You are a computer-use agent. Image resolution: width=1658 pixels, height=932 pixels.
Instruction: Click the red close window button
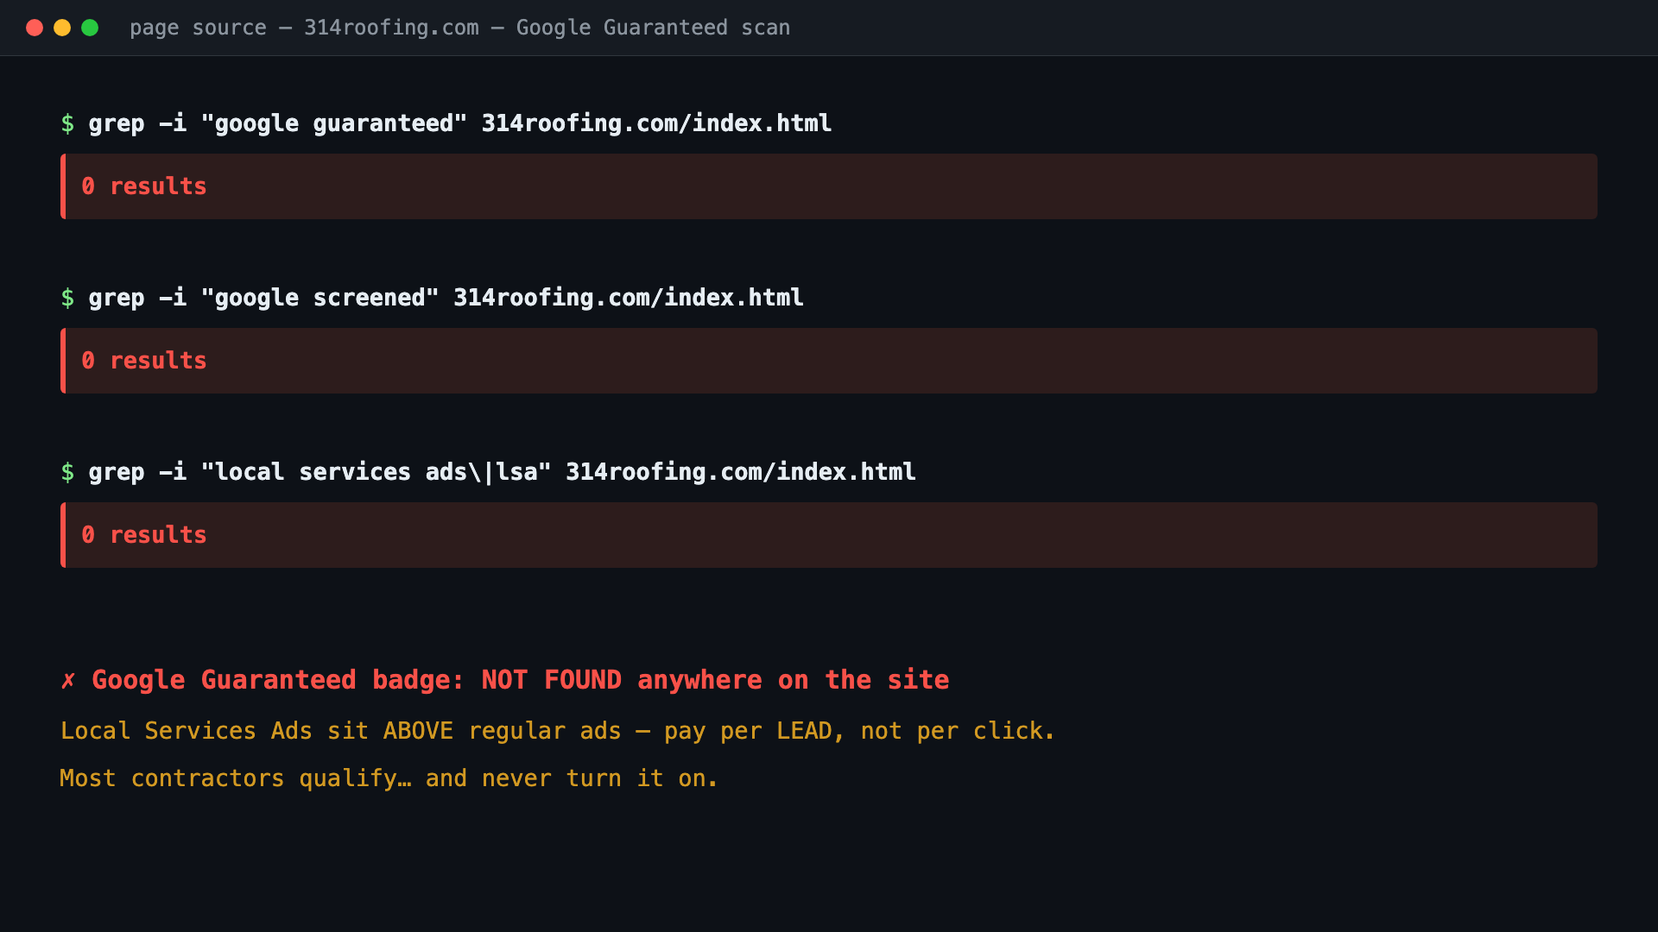[x=35, y=28]
